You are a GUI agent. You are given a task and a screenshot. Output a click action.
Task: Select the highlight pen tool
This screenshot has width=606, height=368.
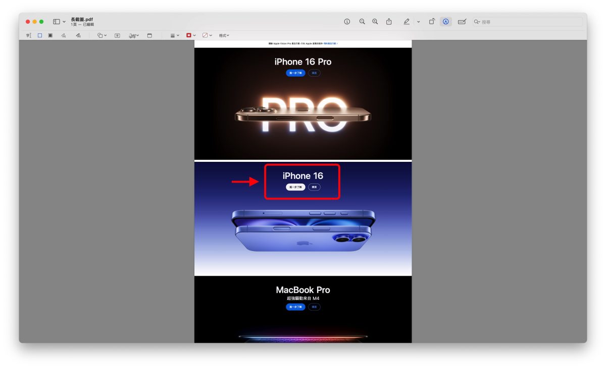(x=407, y=22)
